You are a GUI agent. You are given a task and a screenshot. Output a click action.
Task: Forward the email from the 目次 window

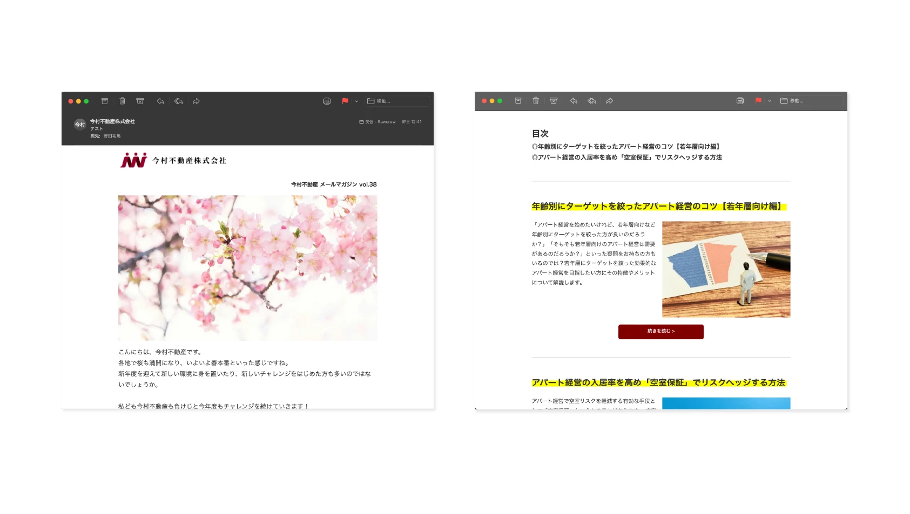tap(610, 101)
